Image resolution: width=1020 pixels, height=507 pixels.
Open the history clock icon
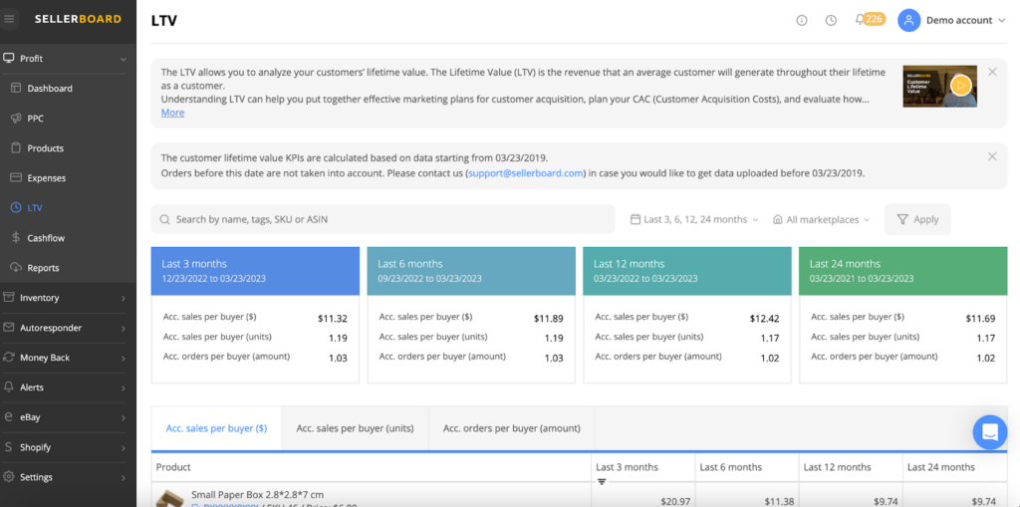tap(831, 21)
